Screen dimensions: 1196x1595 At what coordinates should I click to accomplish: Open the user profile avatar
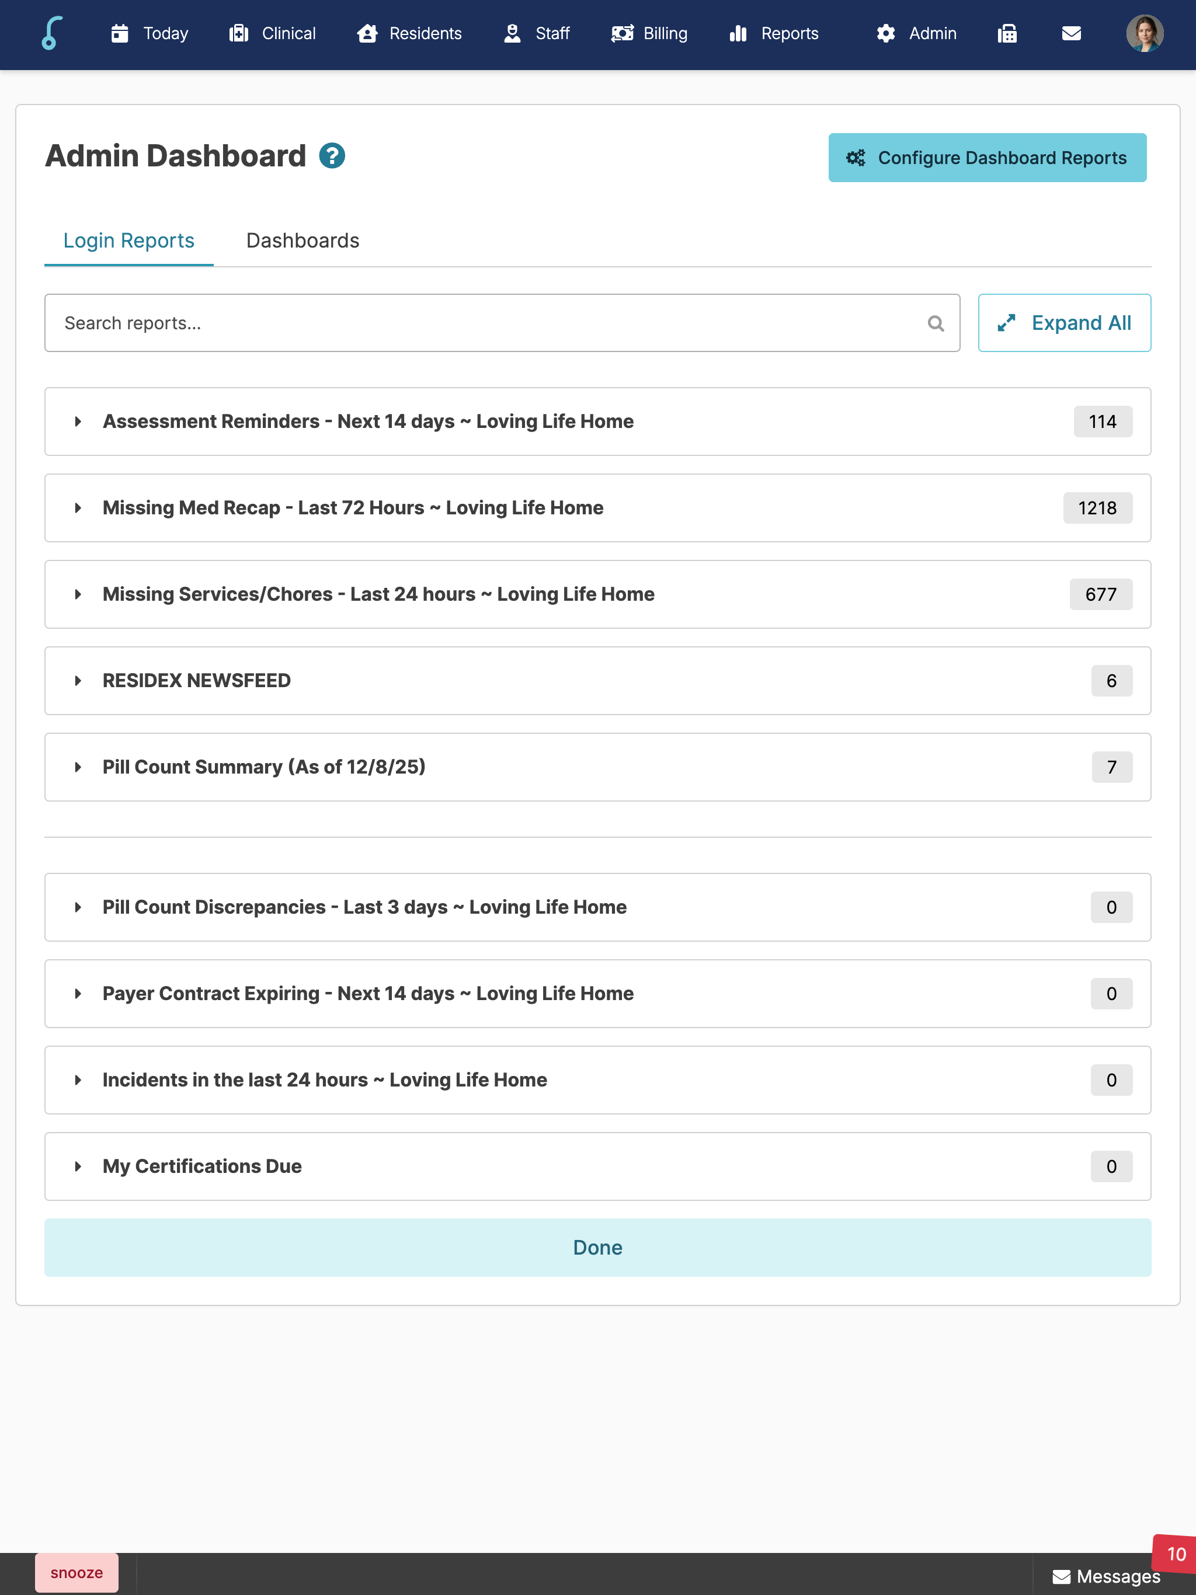coord(1144,34)
